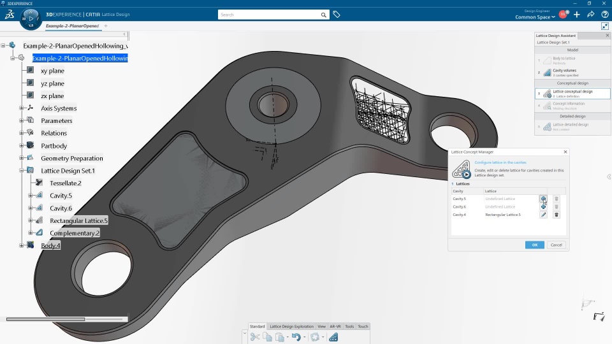Select the Cavity volumes step
This screenshot has width=612, height=344.
tap(572, 73)
